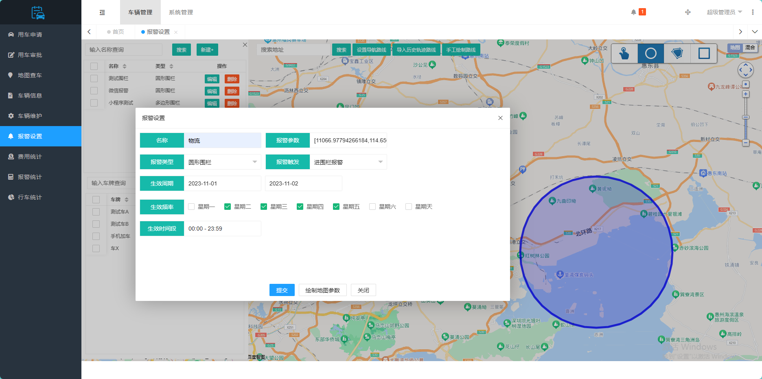Viewport: 762px width, 379px height.
Task: Switch map to 混合 view
Action: [750, 48]
